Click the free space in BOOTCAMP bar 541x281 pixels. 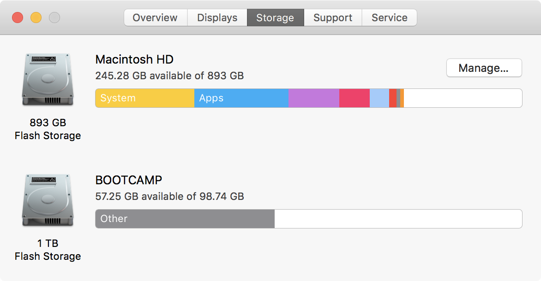[397, 219]
